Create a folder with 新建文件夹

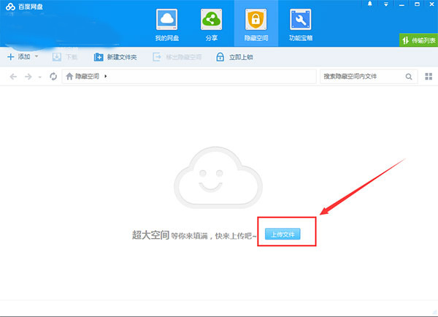pos(115,57)
